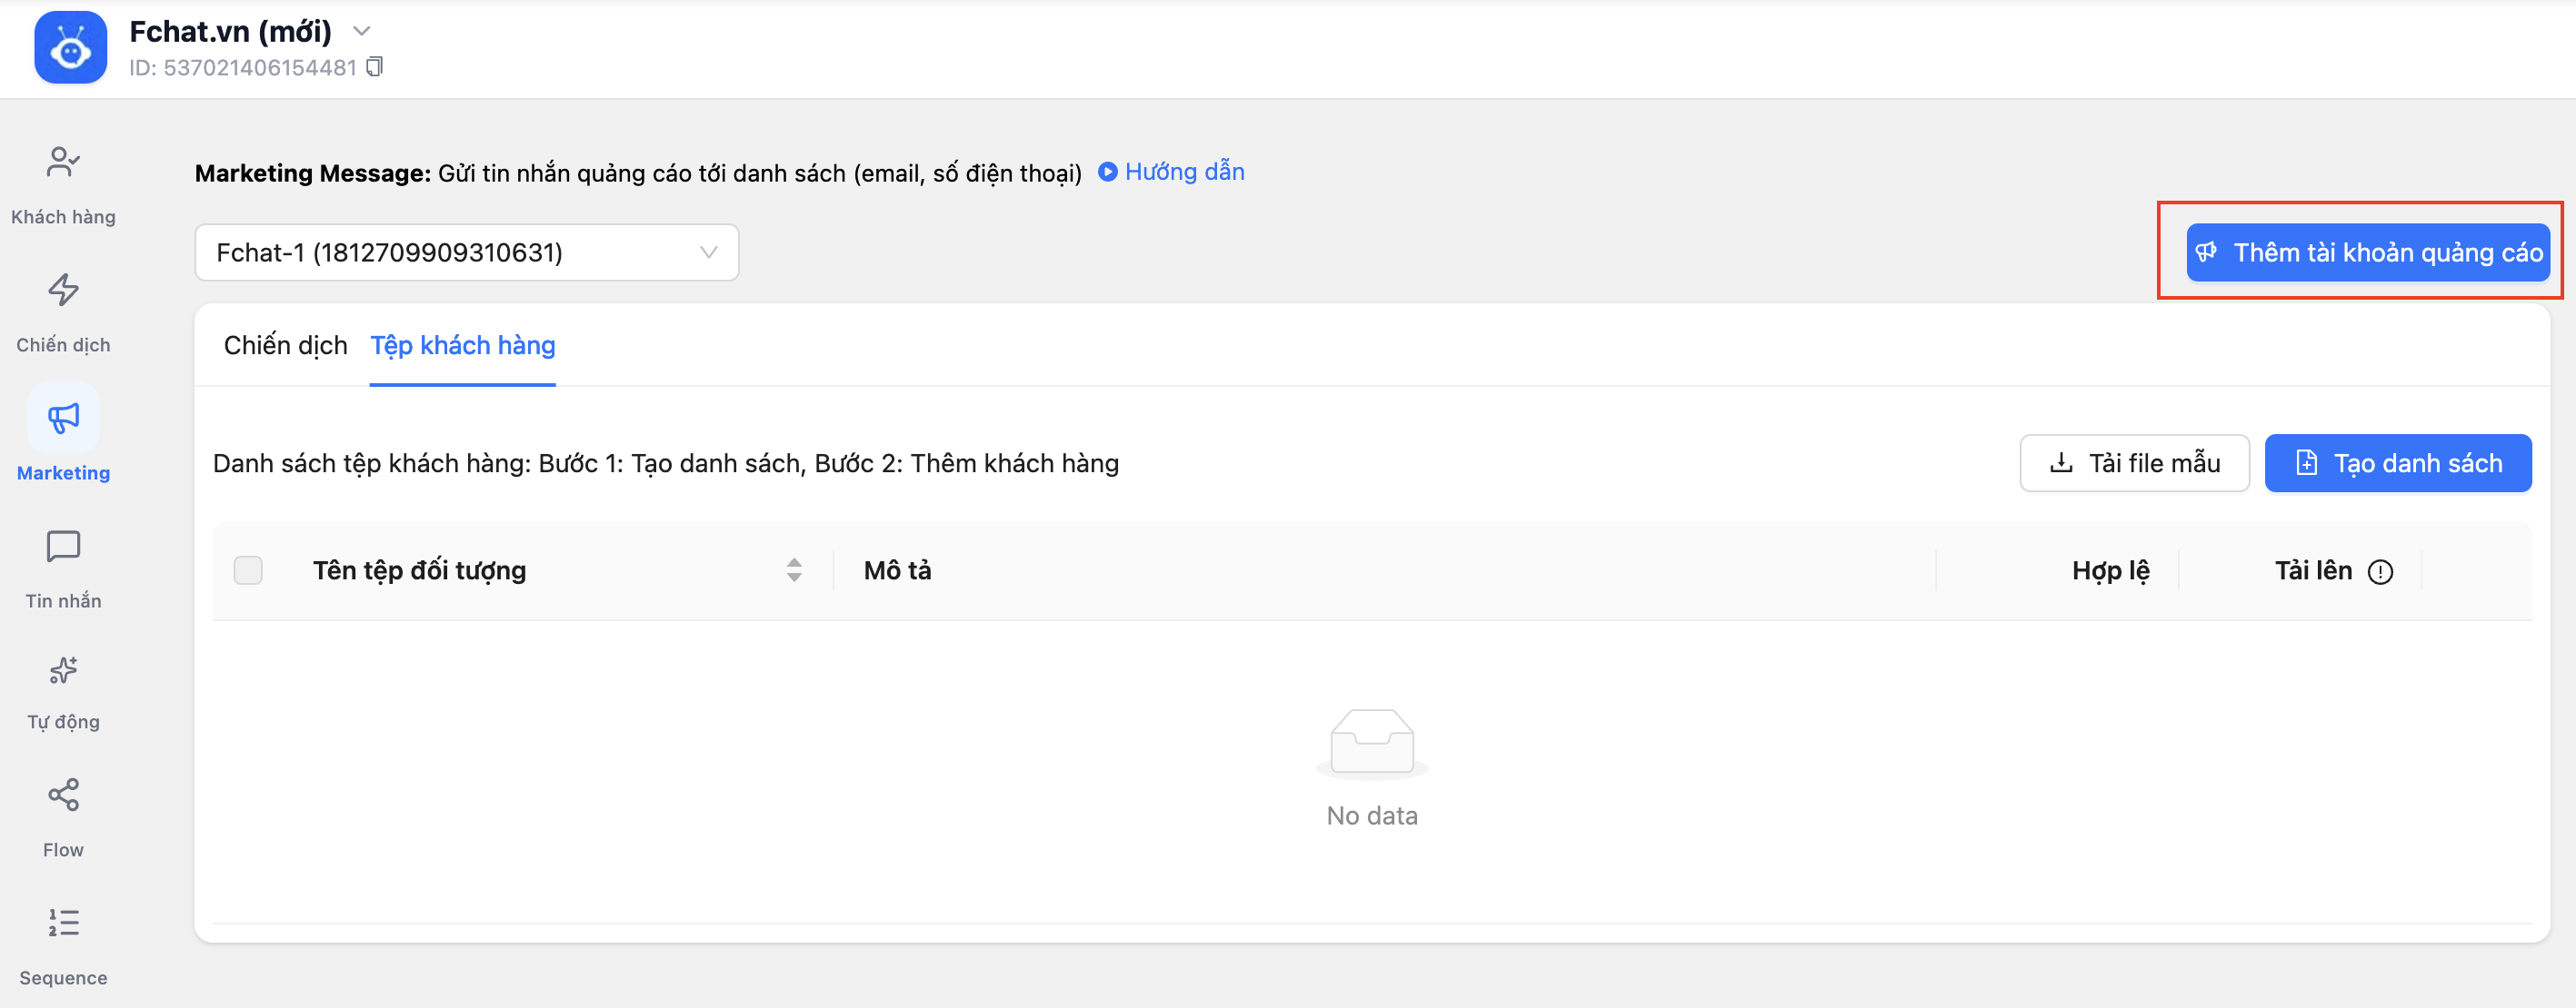Select the Marketing megaphone sidebar icon
2576x1008 pixels.
tap(63, 419)
